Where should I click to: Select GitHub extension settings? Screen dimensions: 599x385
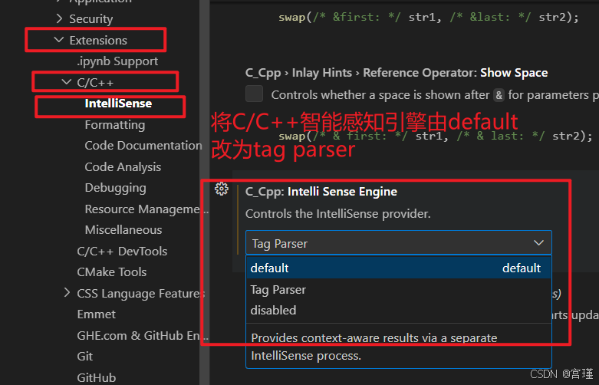97,378
